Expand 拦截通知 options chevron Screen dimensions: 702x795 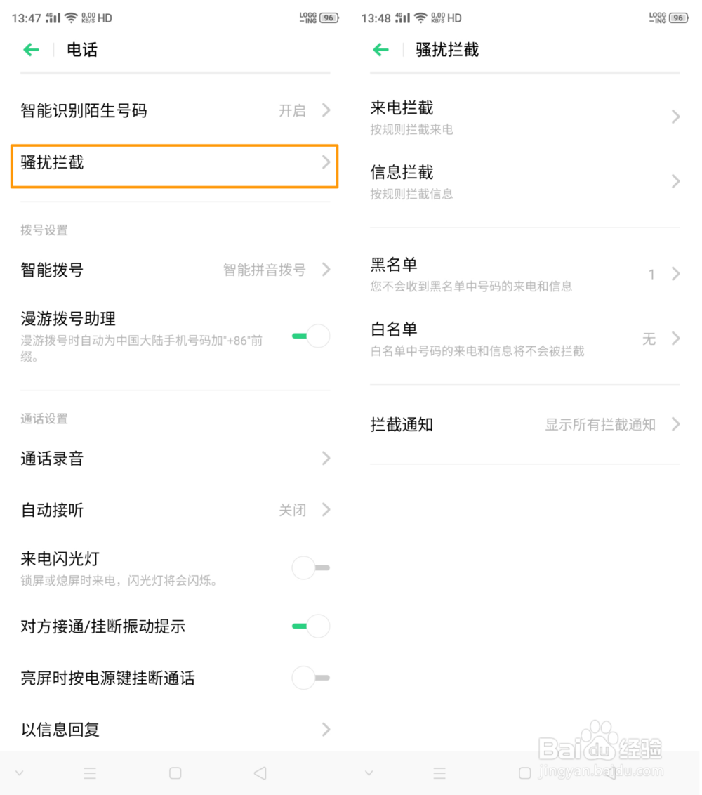click(x=675, y=424)
